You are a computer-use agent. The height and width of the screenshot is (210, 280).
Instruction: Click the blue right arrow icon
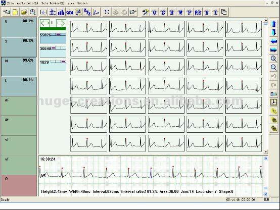point(273,50)
